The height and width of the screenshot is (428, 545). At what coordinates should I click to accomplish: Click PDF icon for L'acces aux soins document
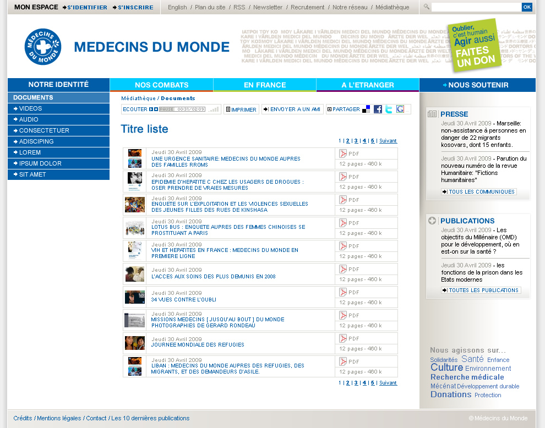pos(343,269)
